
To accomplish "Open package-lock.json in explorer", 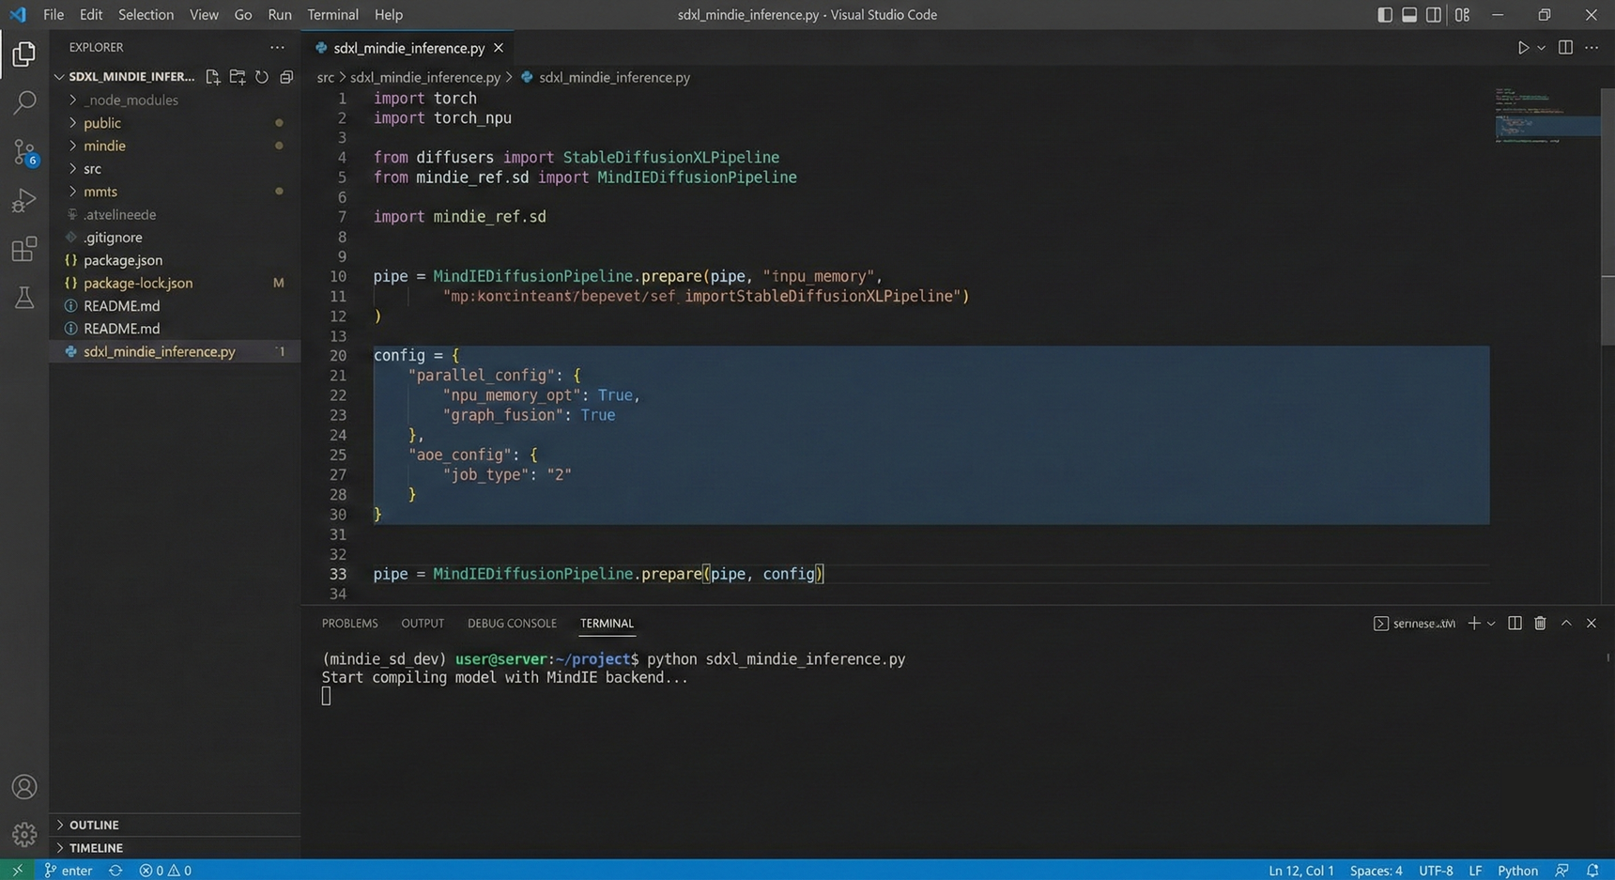I will [x=175, y=283].
